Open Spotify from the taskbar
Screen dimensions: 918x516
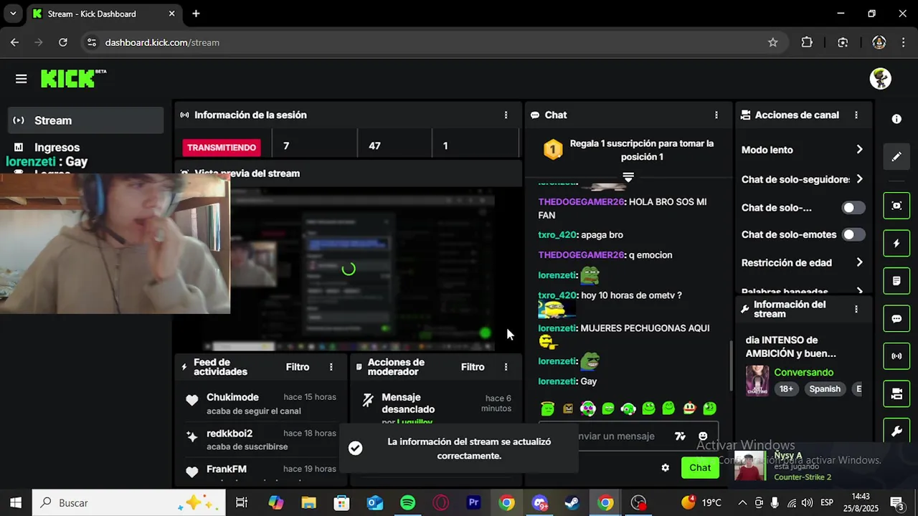(x=407, y=503)
